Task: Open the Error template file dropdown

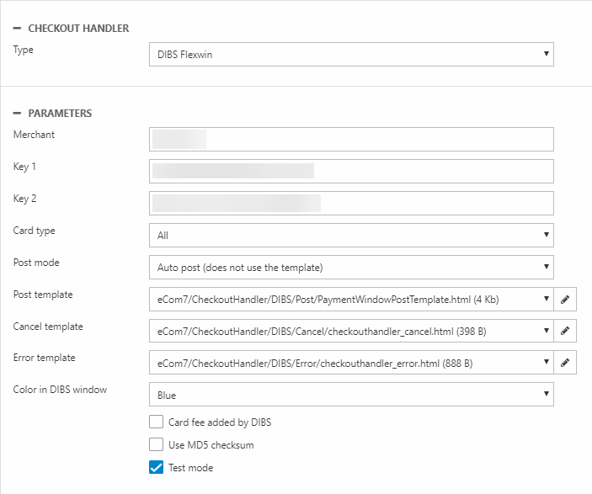Action: click(x=350, y=364)
